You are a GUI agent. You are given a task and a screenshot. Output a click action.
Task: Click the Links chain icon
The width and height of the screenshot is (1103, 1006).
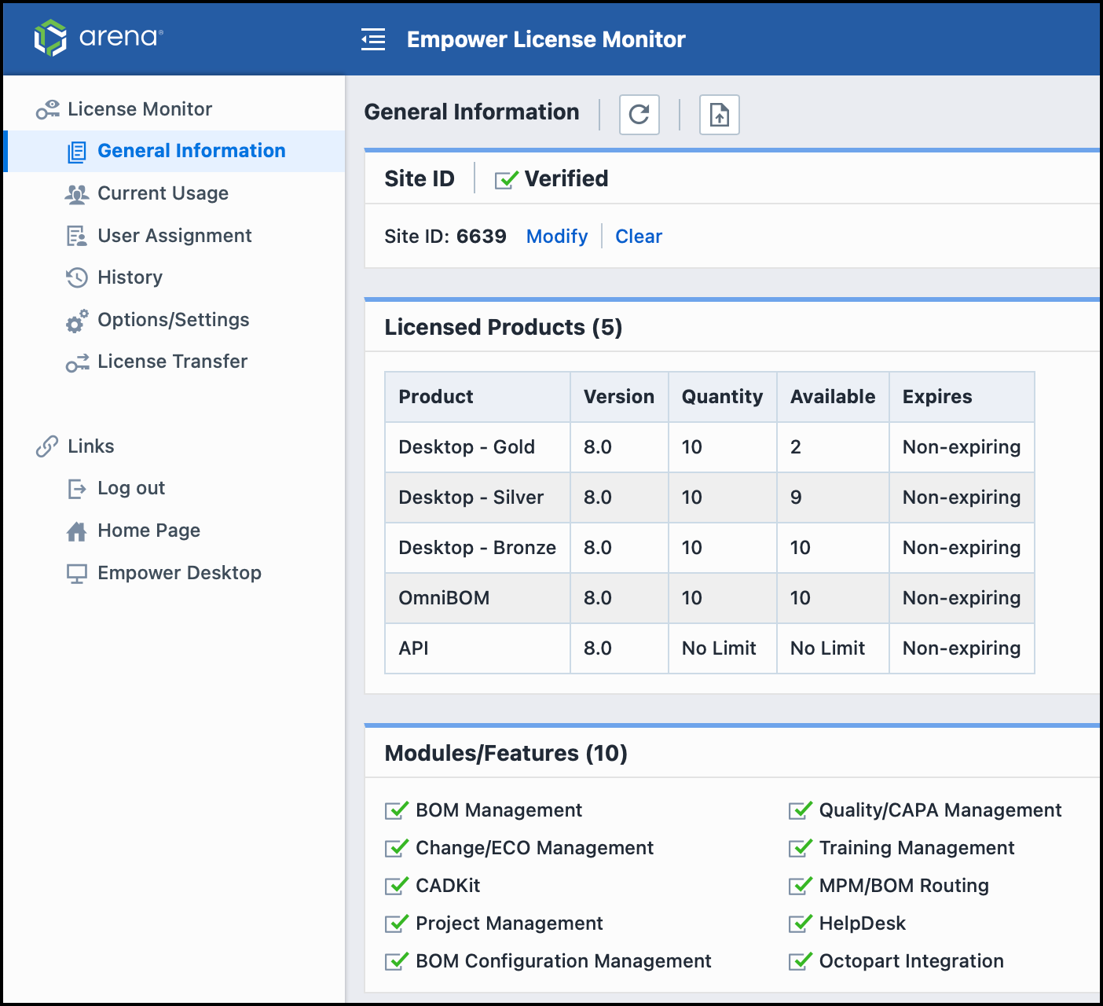click(47, 446)
